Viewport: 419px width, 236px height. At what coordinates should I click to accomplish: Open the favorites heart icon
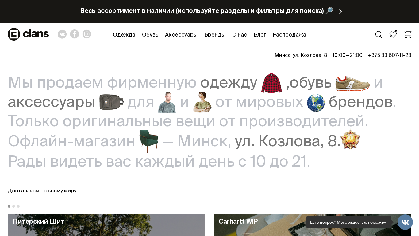click(393, 34)
